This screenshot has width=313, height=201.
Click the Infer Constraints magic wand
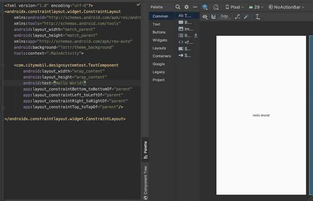coord(246,17)
